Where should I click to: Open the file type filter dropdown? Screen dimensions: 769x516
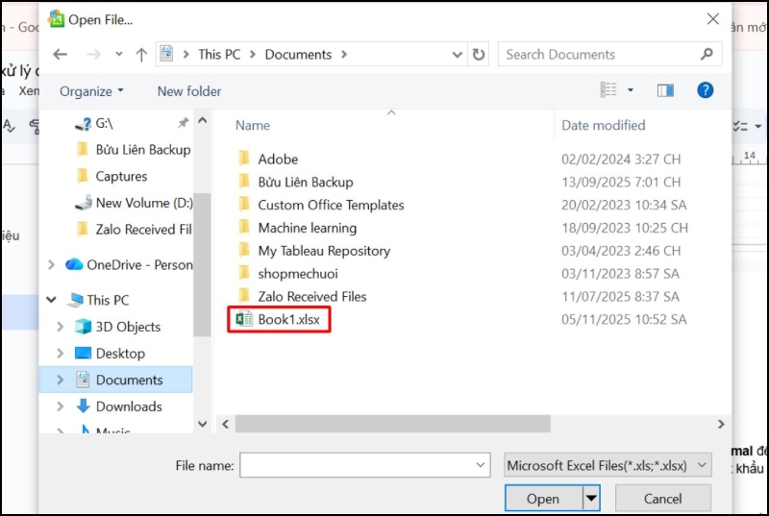(608, 465)
